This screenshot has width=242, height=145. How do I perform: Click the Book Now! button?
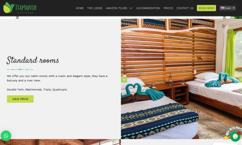[x=206, y=8]
